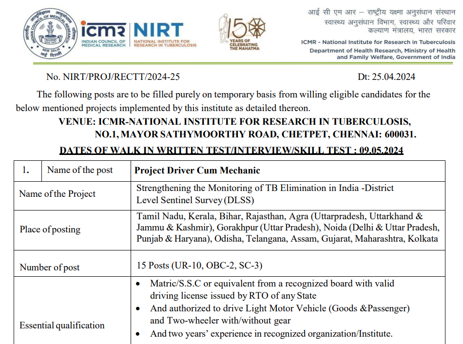Click the 'Matric/S.S.C or equivalent' bullet line
This screenshot has height=344, width=463.
tap(272, 284)
